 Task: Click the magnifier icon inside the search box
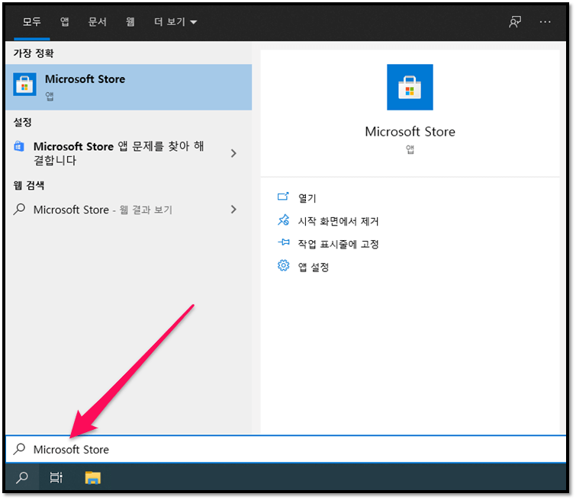point(20,449)
